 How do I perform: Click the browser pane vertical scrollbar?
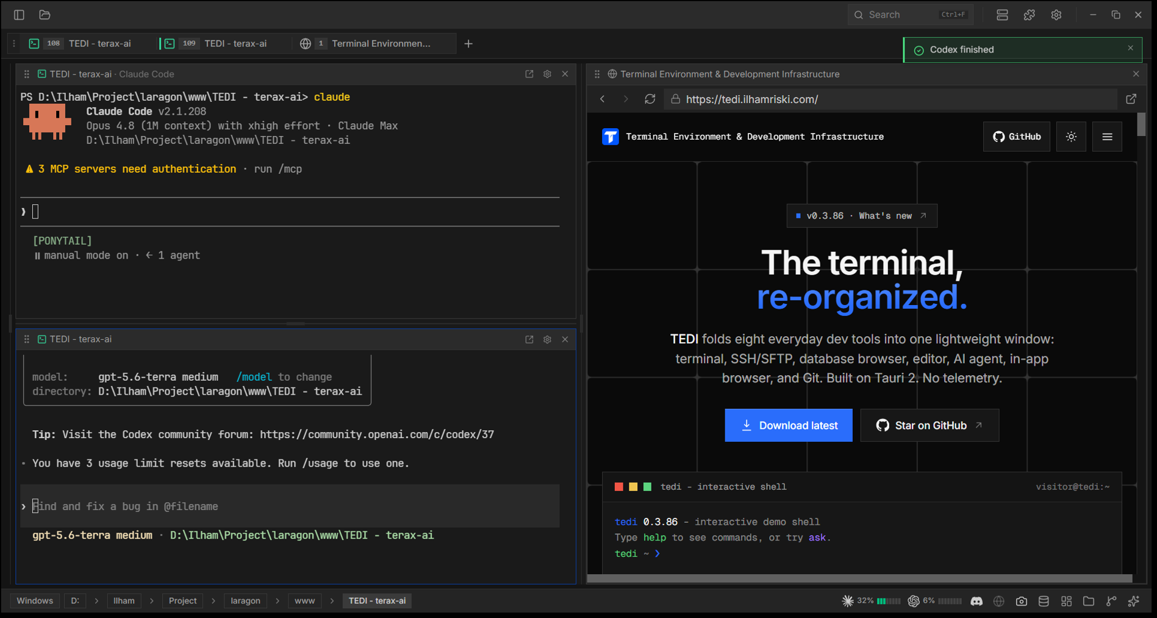pos(1142,124)
